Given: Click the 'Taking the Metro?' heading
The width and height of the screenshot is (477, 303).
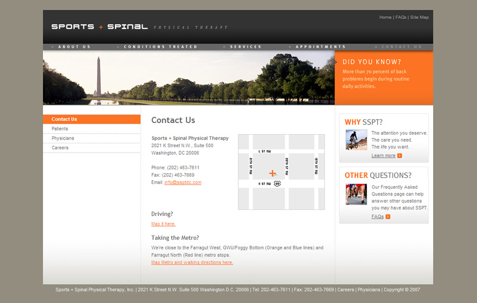Looking at the screenshot, I should 175,238.
